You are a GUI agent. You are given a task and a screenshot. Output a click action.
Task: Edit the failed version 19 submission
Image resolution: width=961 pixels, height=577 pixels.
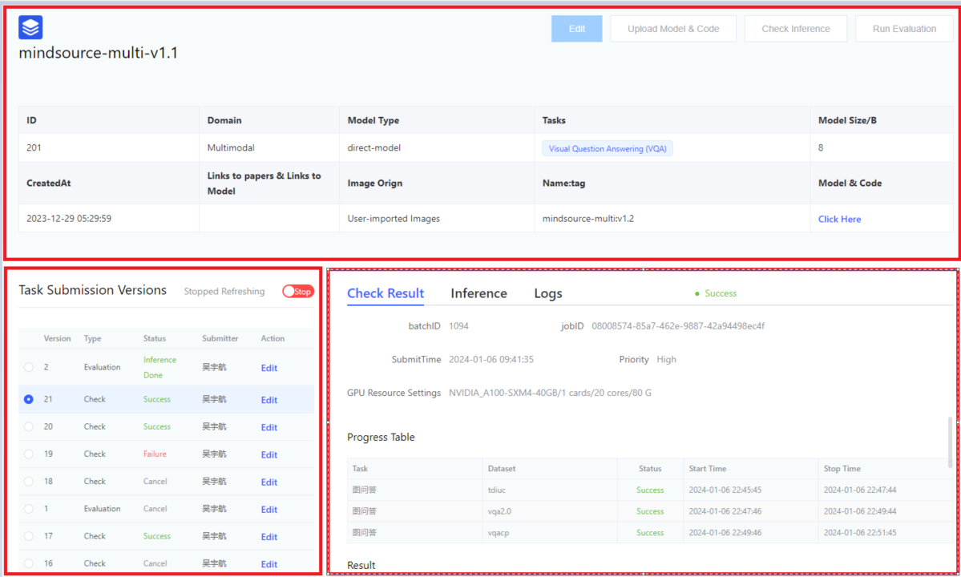[269, 454]
